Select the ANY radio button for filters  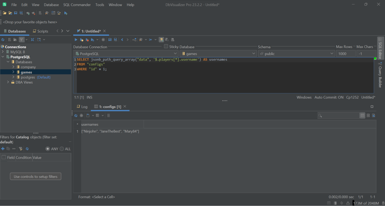[48, 149]
